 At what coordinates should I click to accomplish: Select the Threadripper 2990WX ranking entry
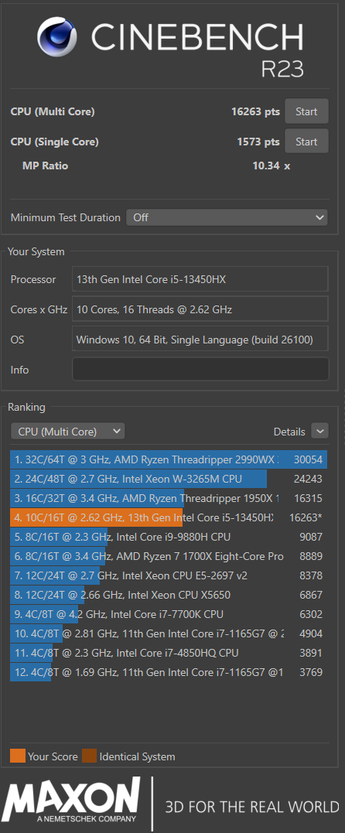point(169,459)
